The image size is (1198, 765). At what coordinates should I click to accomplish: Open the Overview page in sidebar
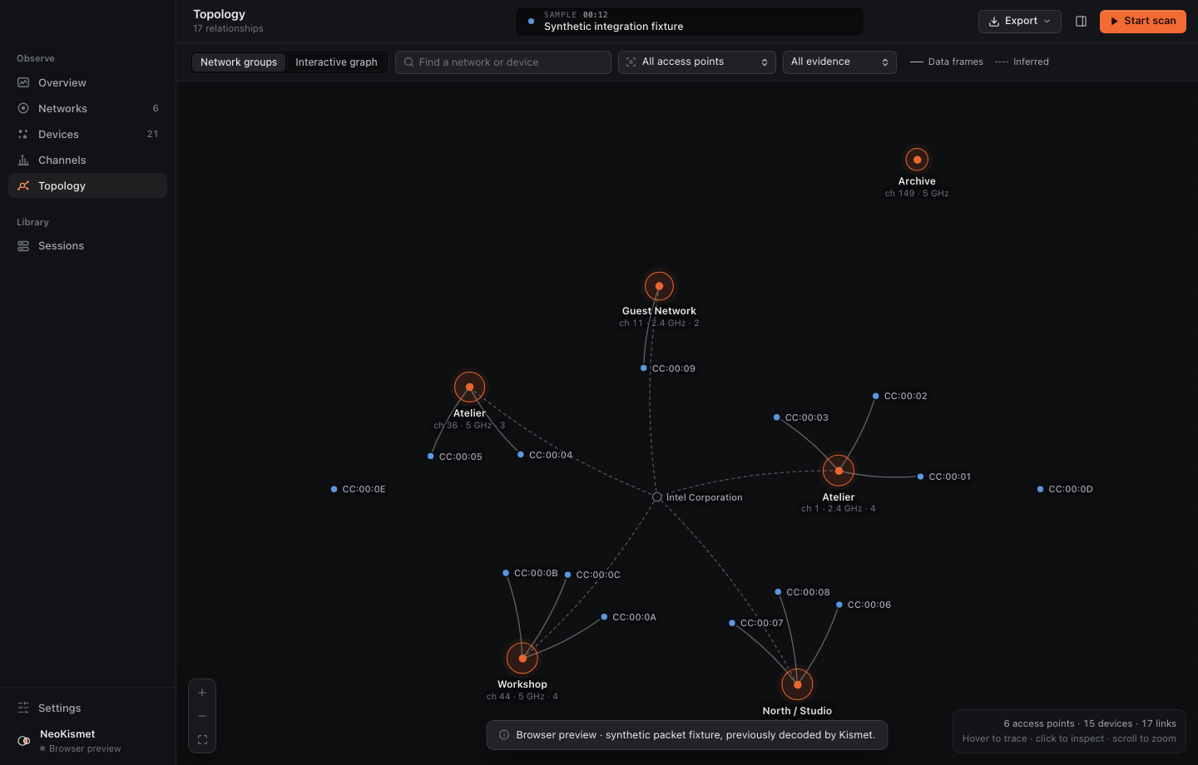click(x=87, y=82)
